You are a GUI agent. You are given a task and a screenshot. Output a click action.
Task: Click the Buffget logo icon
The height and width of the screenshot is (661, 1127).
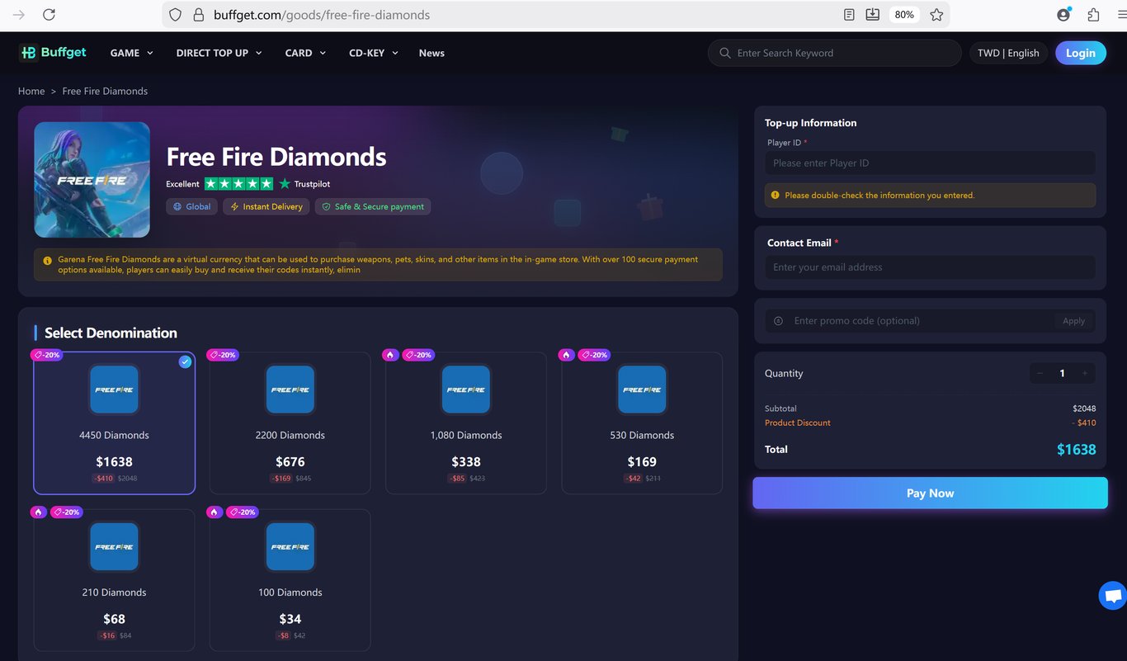[x=28, y=53]
